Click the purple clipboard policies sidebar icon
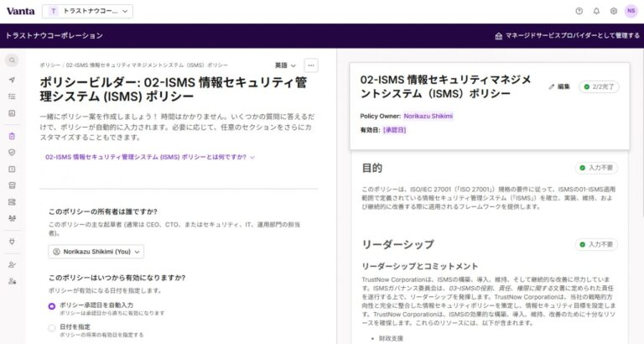Viewport: 644px width, 344px height. 12,136
